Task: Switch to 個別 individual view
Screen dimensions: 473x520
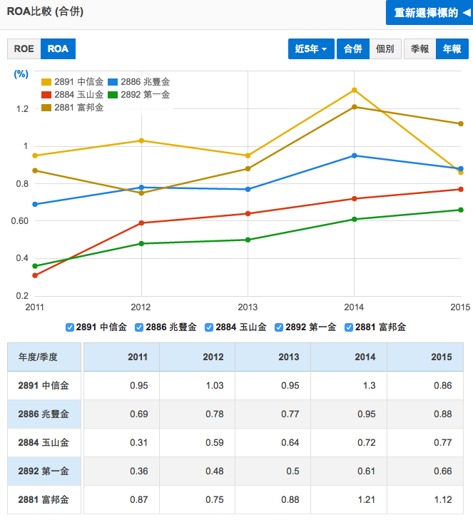Action: pyautogui.click(x=385, y=49)
